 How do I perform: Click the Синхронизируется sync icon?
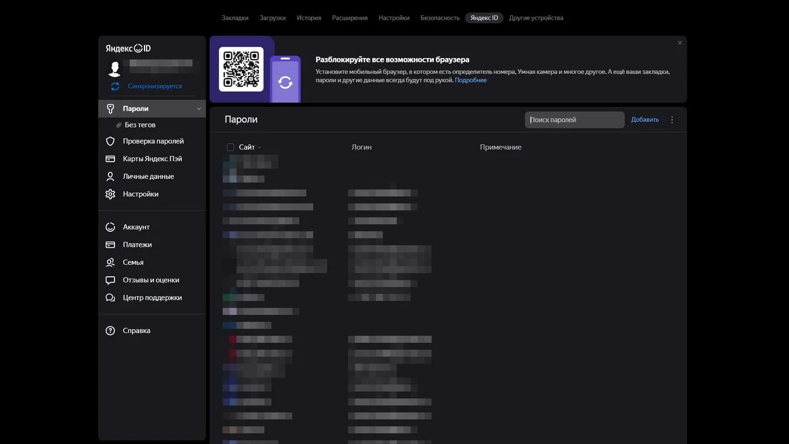(115, 86)
